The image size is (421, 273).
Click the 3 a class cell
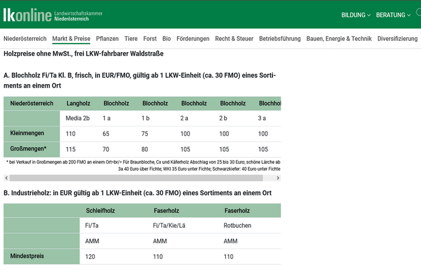262,118
